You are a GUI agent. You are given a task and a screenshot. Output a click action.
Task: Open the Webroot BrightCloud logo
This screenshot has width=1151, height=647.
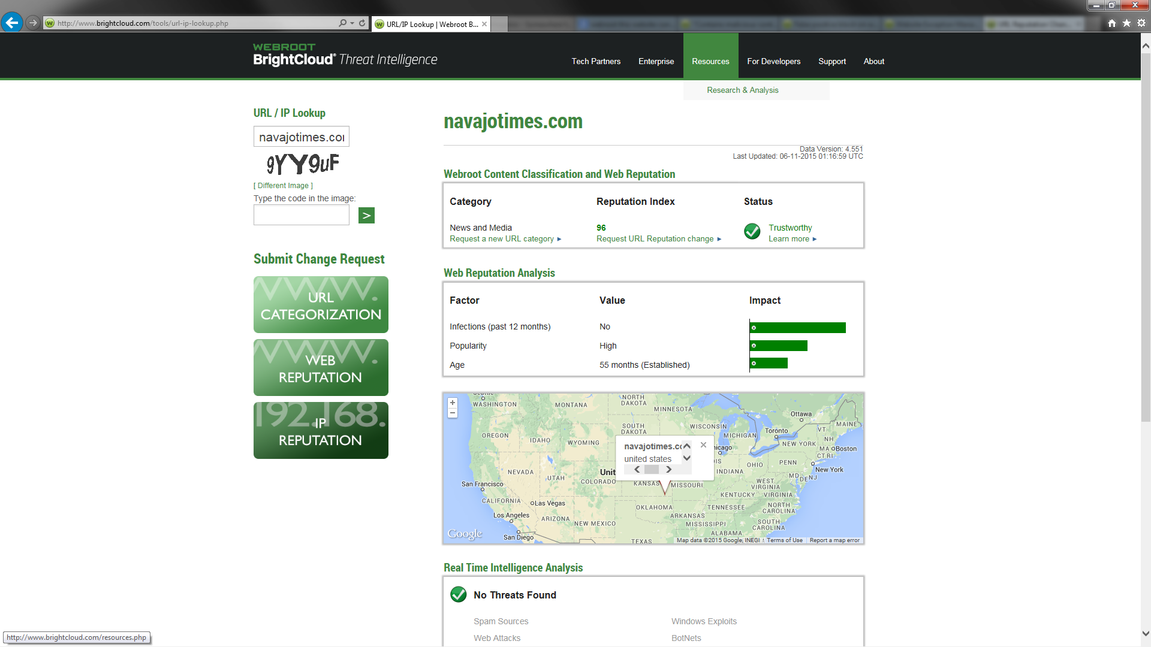pos(345,55)
